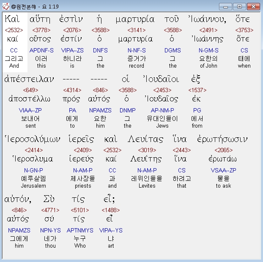Open Strong's number <3778>

coord(41,30)
